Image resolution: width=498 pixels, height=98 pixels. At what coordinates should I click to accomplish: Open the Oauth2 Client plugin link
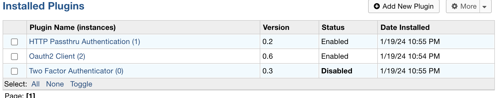click(57, 56)
